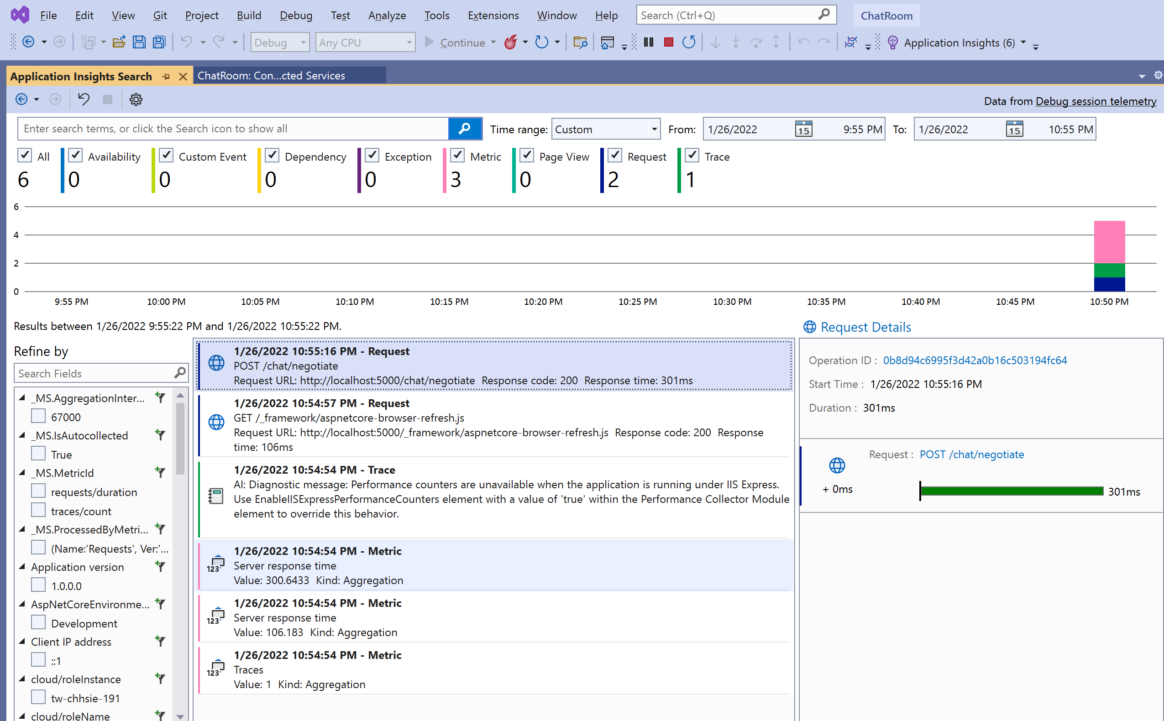
Task: Click the Continue debugging button
Action: [456, 42]
